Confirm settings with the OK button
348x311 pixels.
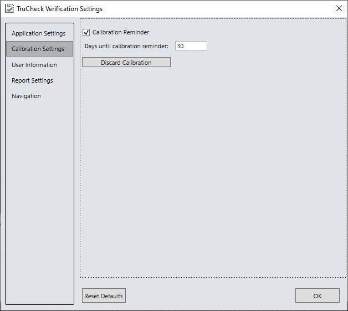tap(317, 295)
